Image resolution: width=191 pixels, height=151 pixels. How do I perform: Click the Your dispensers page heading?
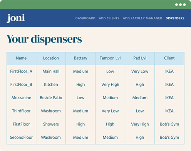pos(44,39)
